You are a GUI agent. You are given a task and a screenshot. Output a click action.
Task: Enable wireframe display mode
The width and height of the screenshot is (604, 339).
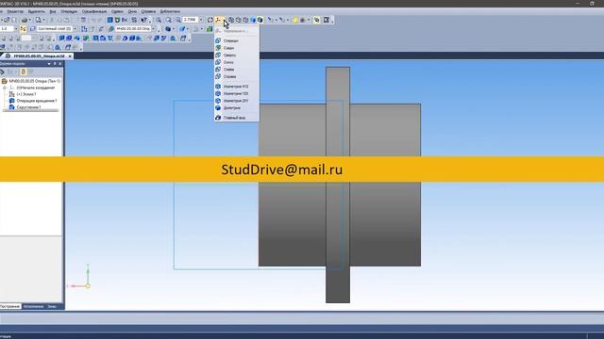pyautogui.click(x=231, y=20)
